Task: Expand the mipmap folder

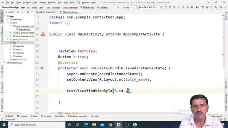Action: click(11, 53)
